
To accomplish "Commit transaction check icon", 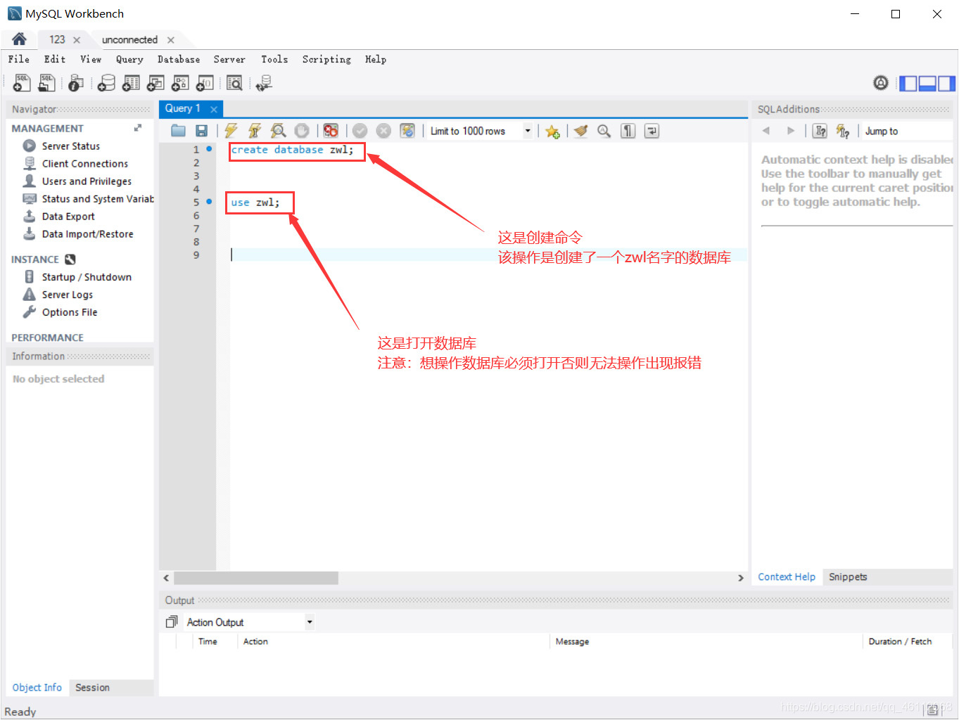I will [360, 131].
